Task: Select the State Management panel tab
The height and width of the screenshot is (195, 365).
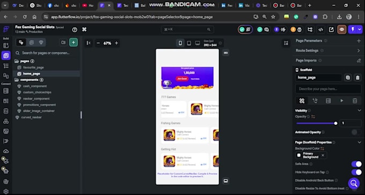Action: [355, 101]
